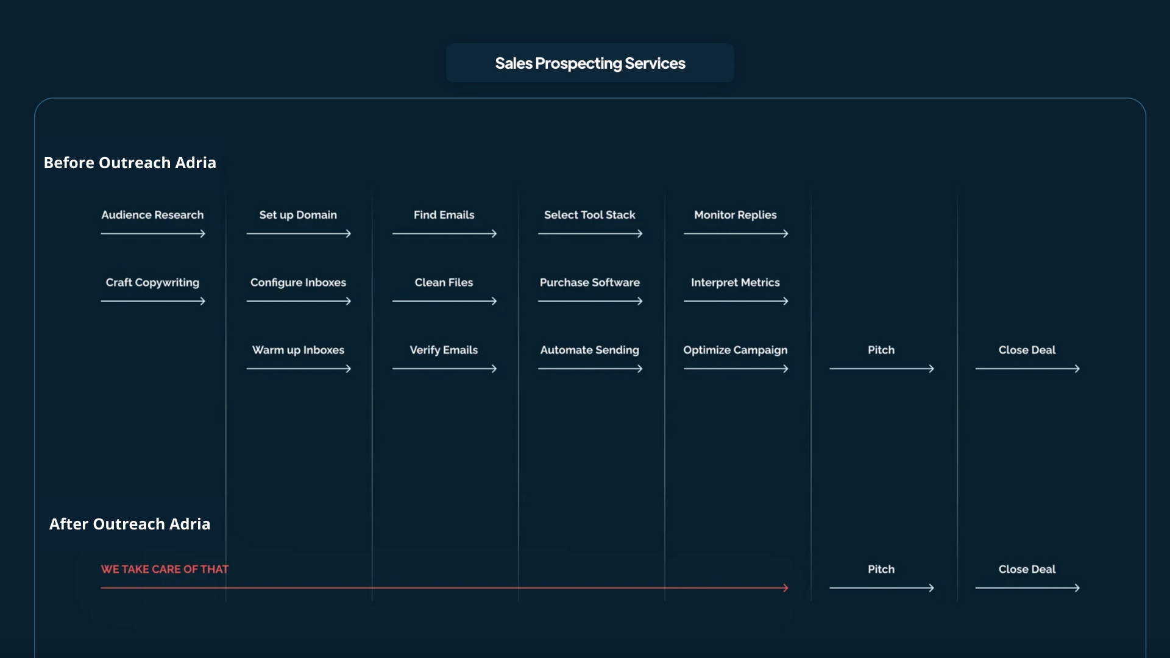The image size is (1170, 658).
Task: Select the Interpret Metrics label
Action: point(735,283)
